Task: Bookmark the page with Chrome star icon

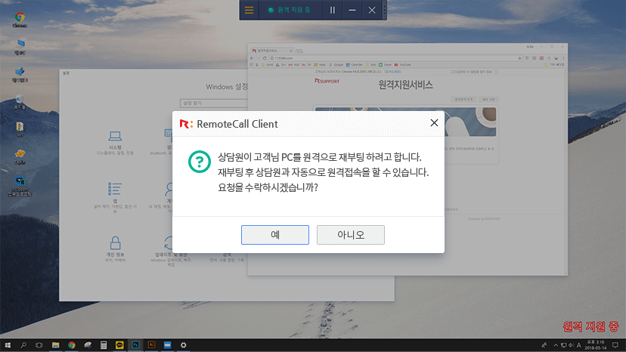Action: click(x=519, y=58)
